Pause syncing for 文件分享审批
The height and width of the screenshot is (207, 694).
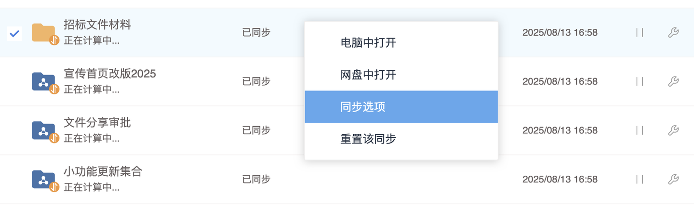pyautogui.click(x=640, y=130)
